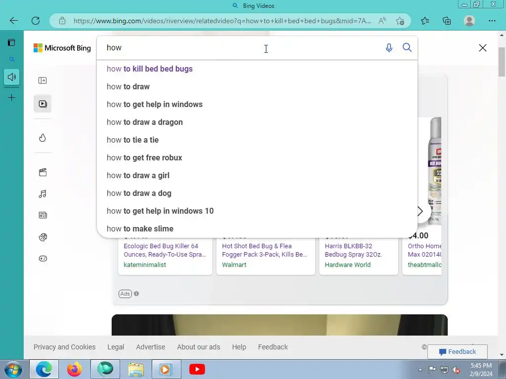View site info via the address bar lock icon
Viewport: 506px width, 379px height.
click(62, 21)
